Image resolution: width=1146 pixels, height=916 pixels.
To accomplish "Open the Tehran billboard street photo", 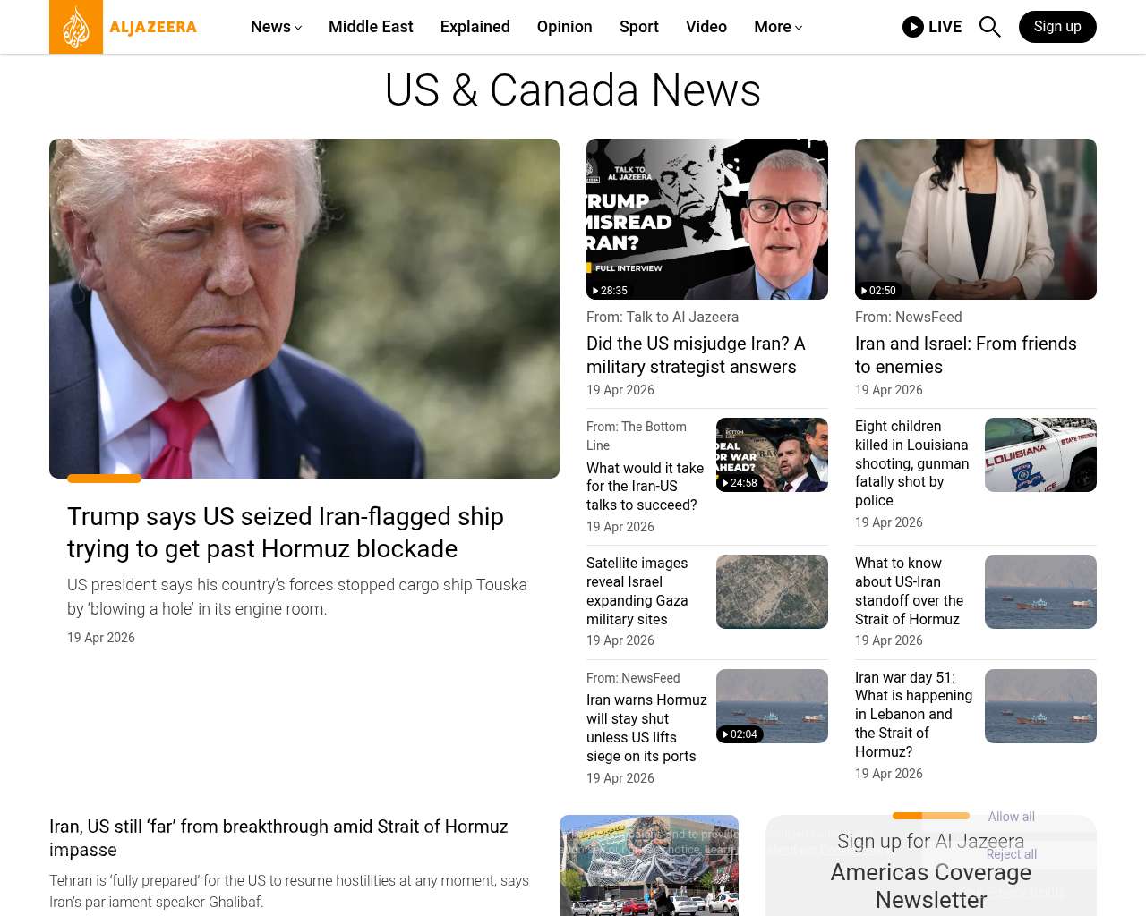I will click(x=649, y=865).
